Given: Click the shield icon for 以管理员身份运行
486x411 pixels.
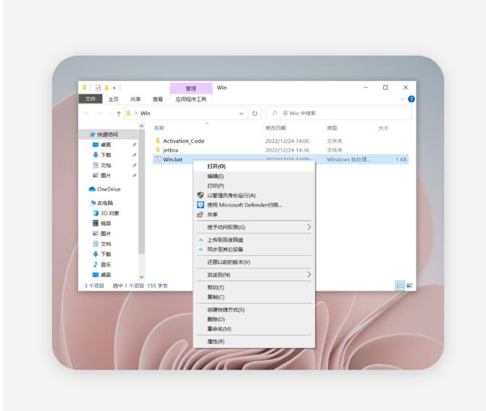Looking at the screenshot, I should click(201, 195).
